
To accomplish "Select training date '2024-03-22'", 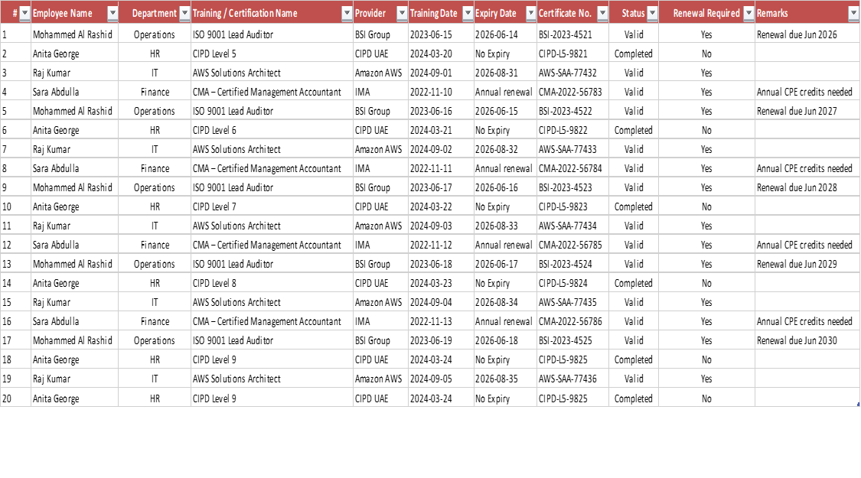I will 441,207.
